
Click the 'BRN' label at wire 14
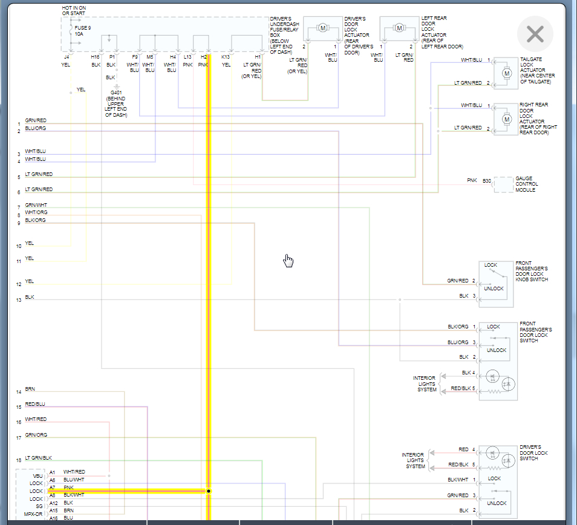30,389
